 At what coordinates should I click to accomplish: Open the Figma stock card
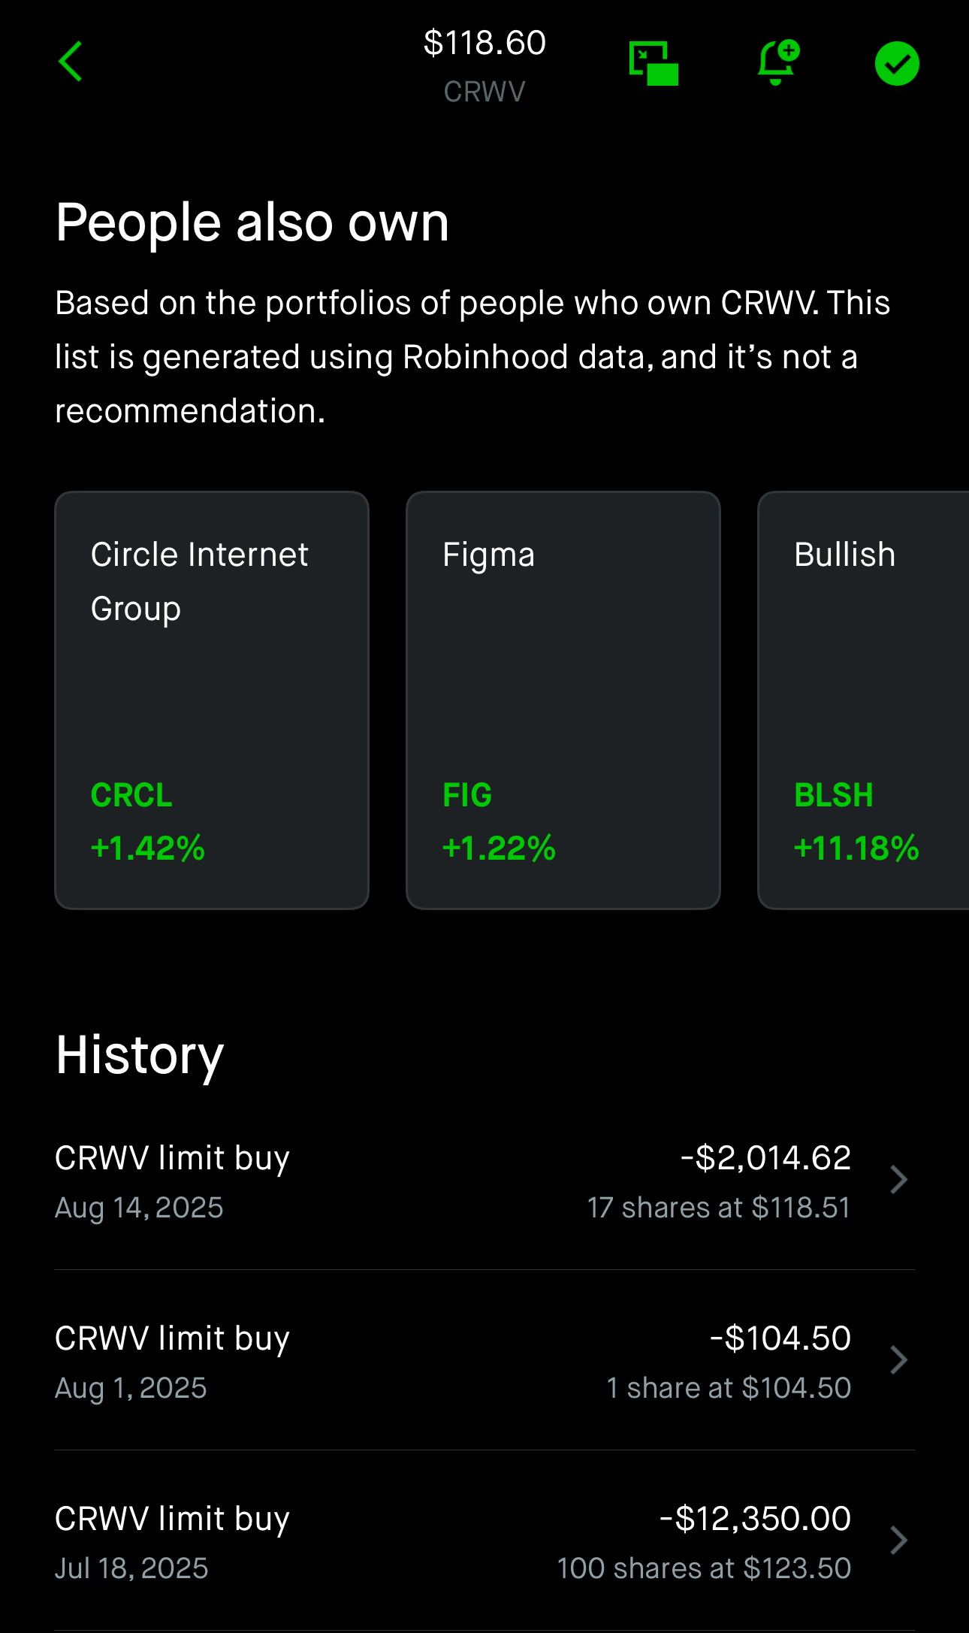point(563,700)
